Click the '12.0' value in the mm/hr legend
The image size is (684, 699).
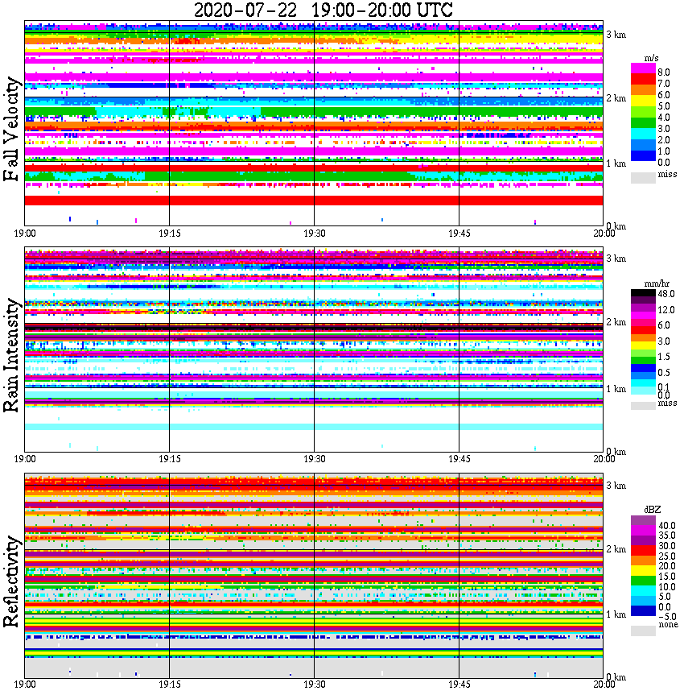click(x=666, y=309)
